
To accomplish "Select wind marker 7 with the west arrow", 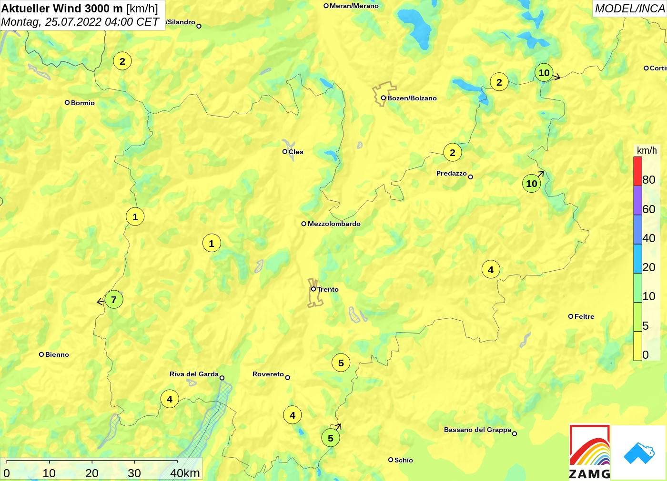I will pyautogui.click(x=114, y=299).
